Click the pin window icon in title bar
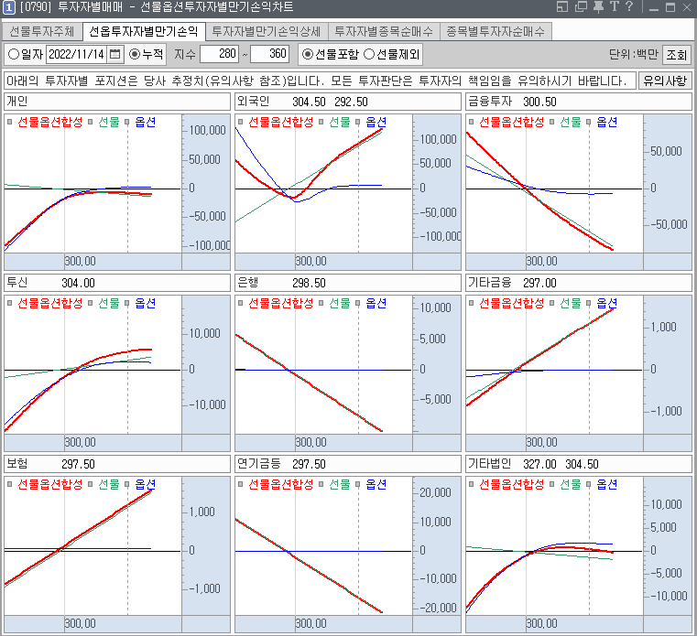The width and height of the screenshot is (697, 636). click(x=597, y=7)
